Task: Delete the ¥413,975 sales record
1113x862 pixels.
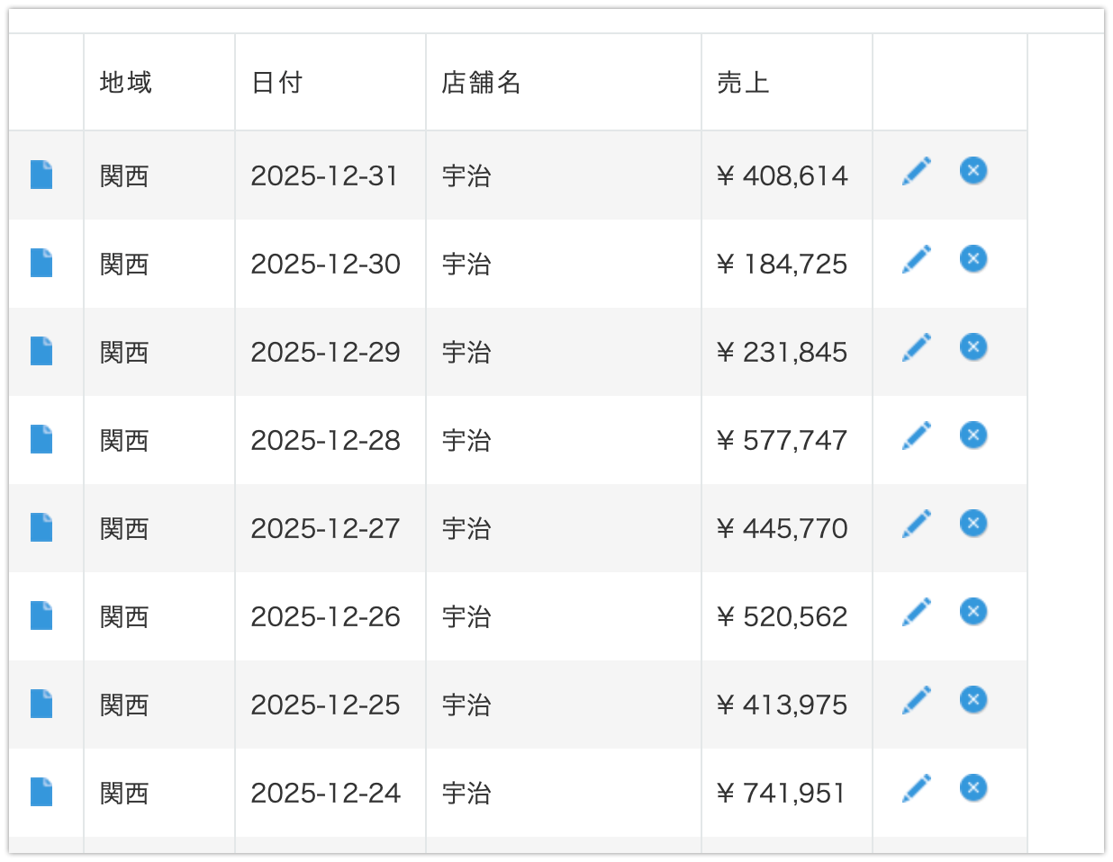Action: coord(973,699)
